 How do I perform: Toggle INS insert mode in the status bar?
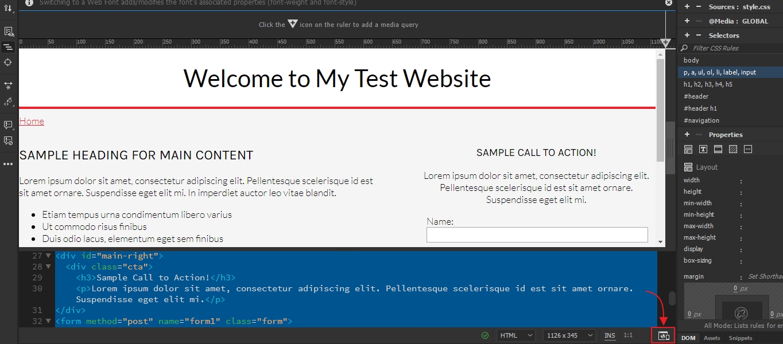pyautogui.click(x=610, y=335)
